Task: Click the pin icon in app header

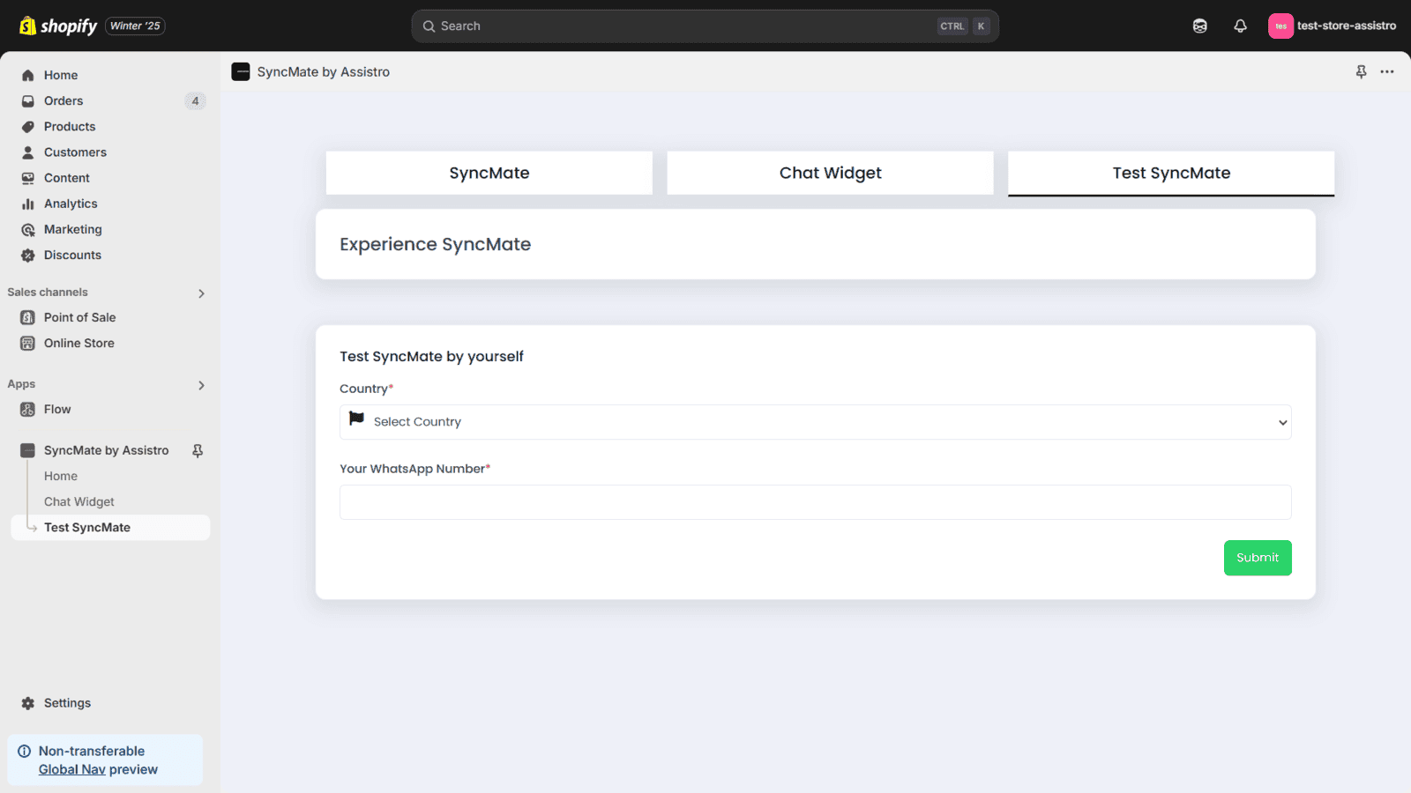Action: (1361, 72)
